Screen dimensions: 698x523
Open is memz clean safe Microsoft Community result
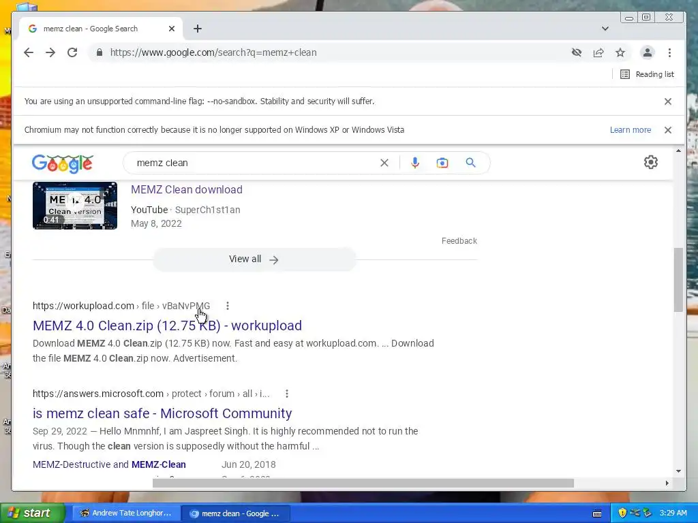162,413
